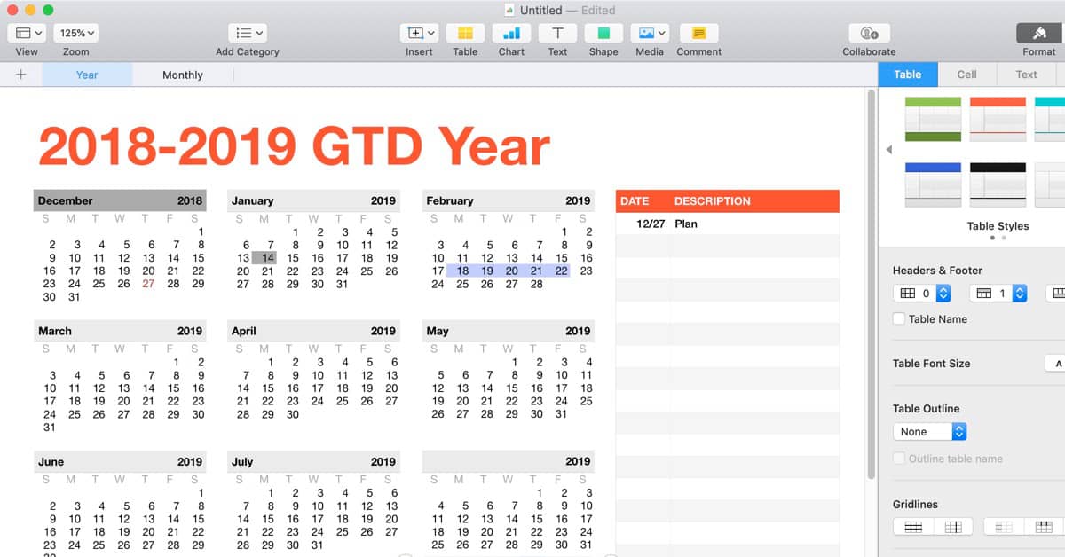
Task: Select the first table styles page dot
Action: (993, 238)
